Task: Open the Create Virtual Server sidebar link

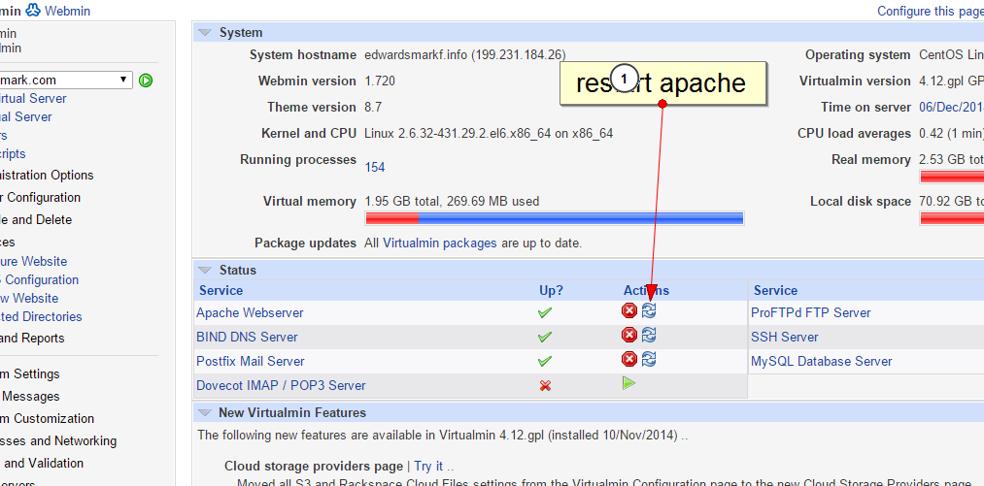Action: [33, 98]
